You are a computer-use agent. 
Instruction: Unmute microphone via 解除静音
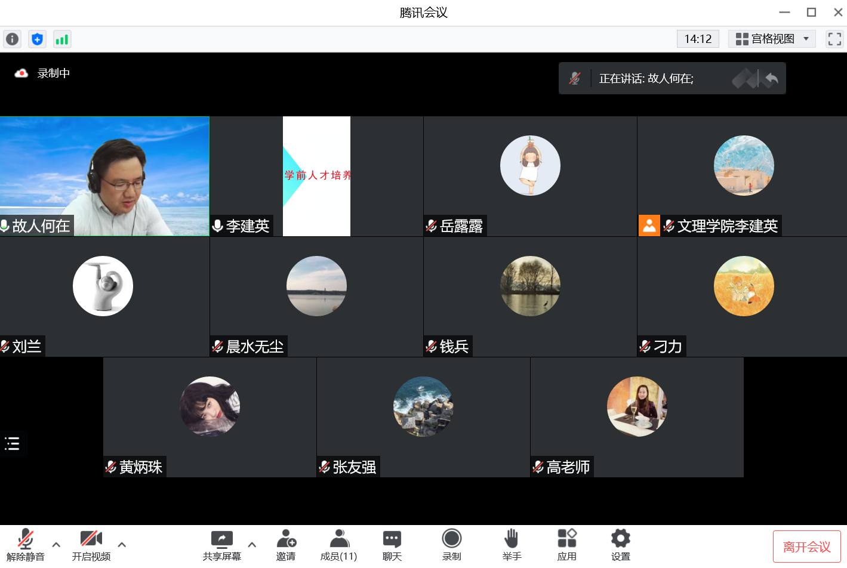25,545
